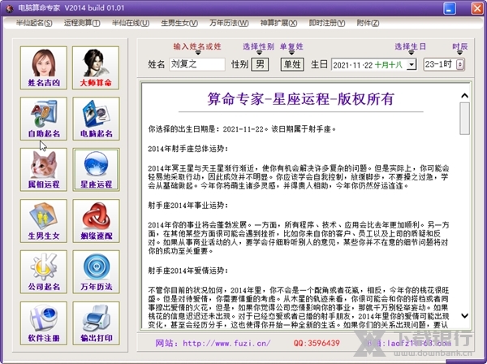Click the heading 算命专家-星座运程-版权所有
487x364 pixels.
pos(300,99)
